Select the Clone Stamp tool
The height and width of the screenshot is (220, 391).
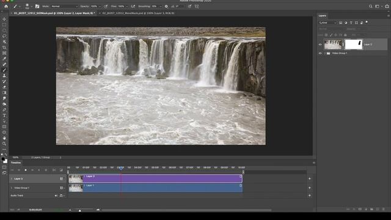[x=4, y=76]
